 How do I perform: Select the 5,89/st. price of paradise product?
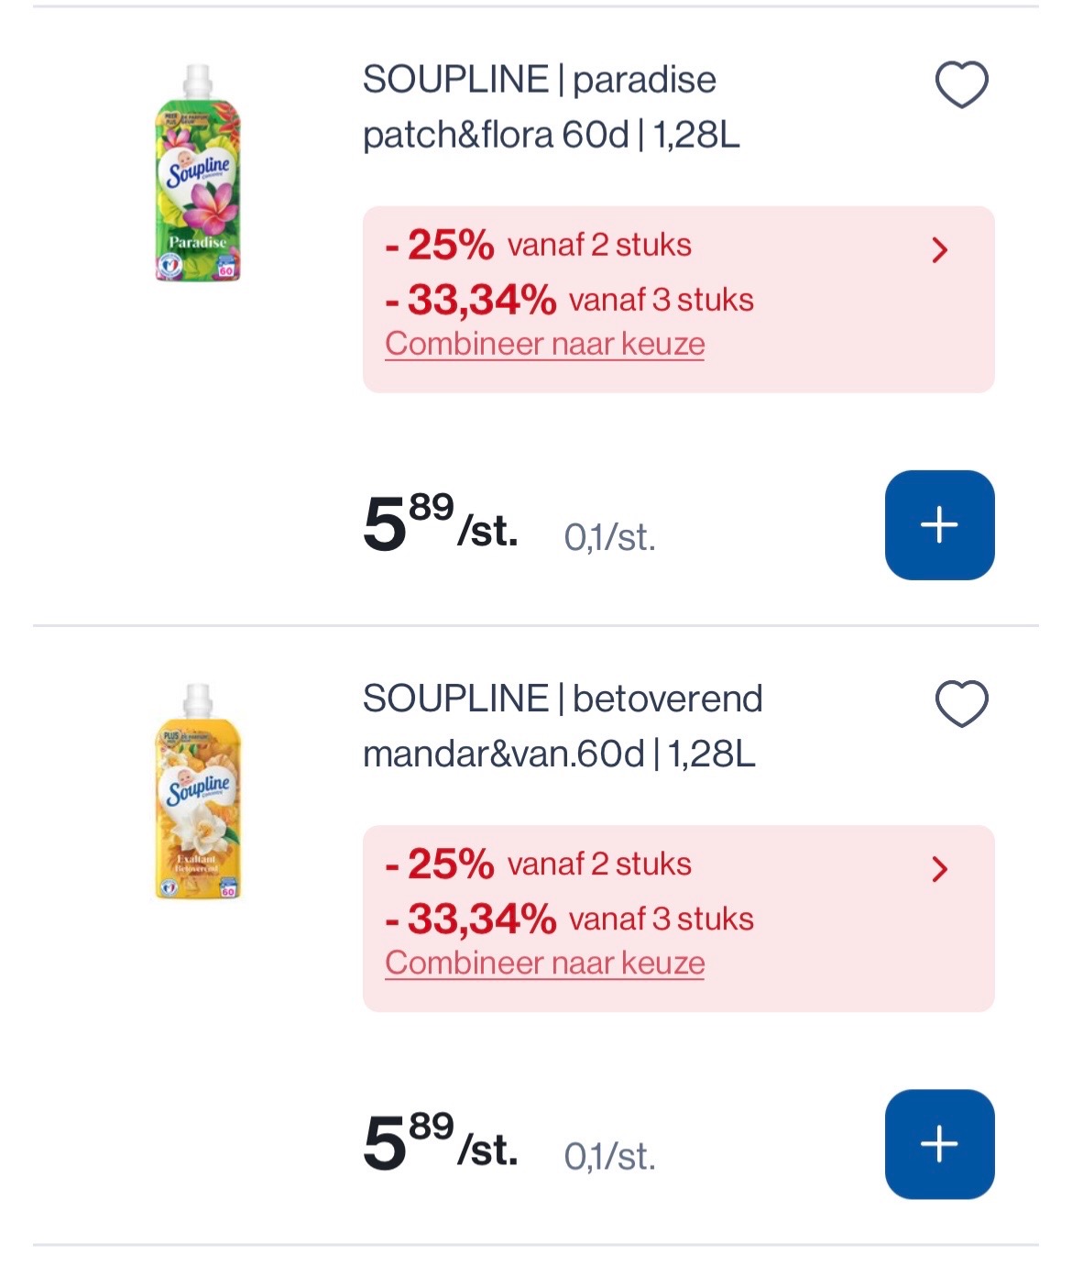click(440, 524)
